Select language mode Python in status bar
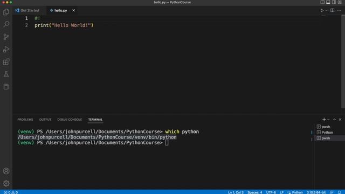Image resolution: width=345 pixels, height=194 pixels. click(x=297, y=192)
